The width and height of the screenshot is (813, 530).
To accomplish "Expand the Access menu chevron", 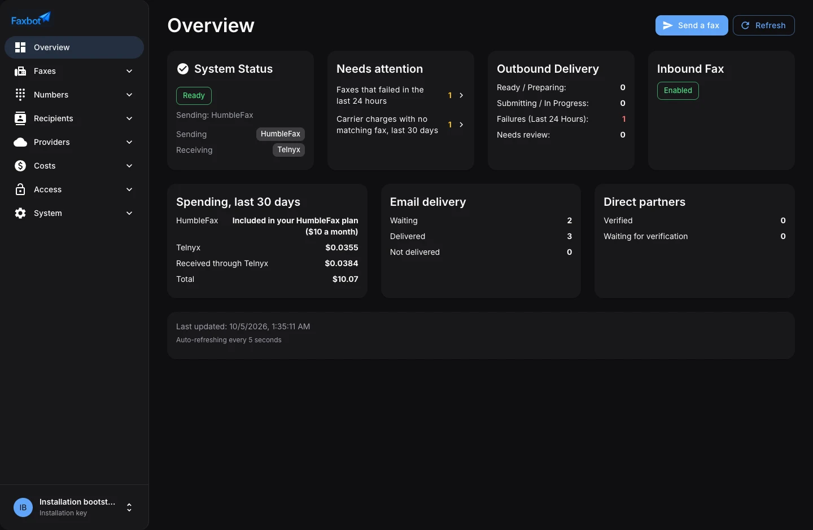I will coord(129,189).
